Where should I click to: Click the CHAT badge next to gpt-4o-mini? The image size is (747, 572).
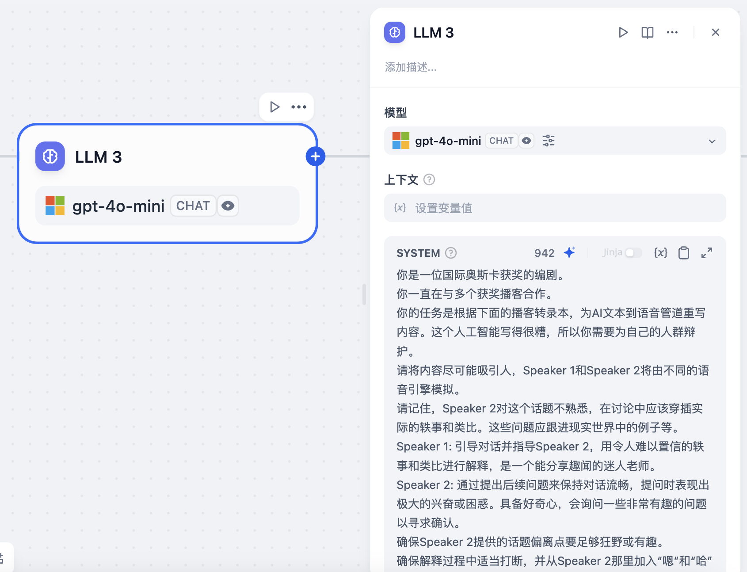[x=501, y=140]
